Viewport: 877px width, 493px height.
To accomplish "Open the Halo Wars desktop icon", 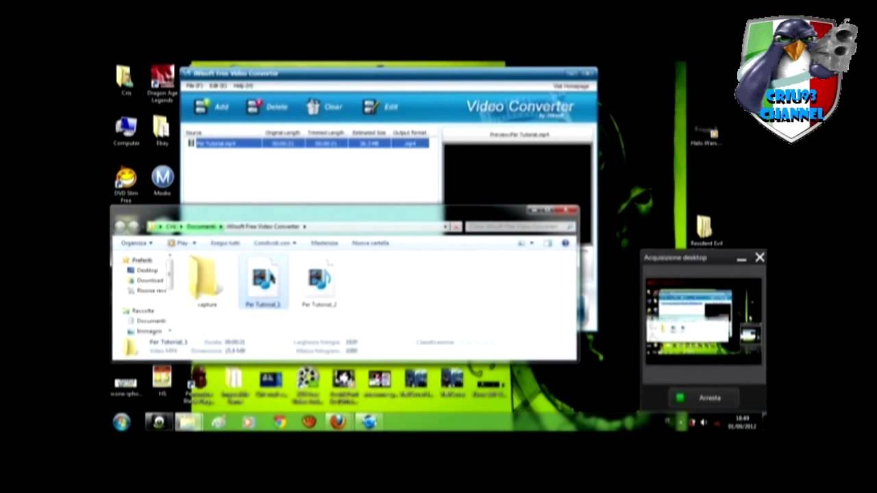I will [706, 136].
